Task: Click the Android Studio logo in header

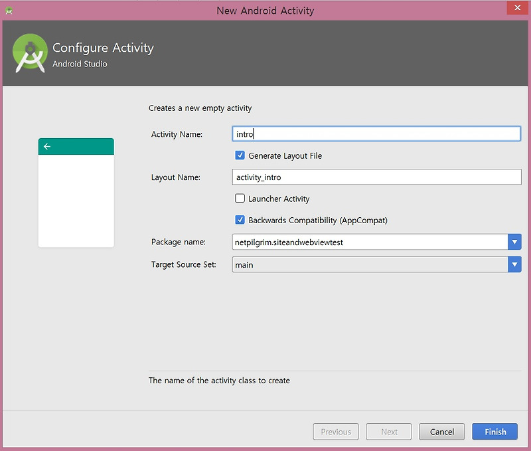Action: pos(30,53)
